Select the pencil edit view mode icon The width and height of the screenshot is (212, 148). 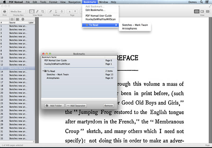click(x=37, y=12)
